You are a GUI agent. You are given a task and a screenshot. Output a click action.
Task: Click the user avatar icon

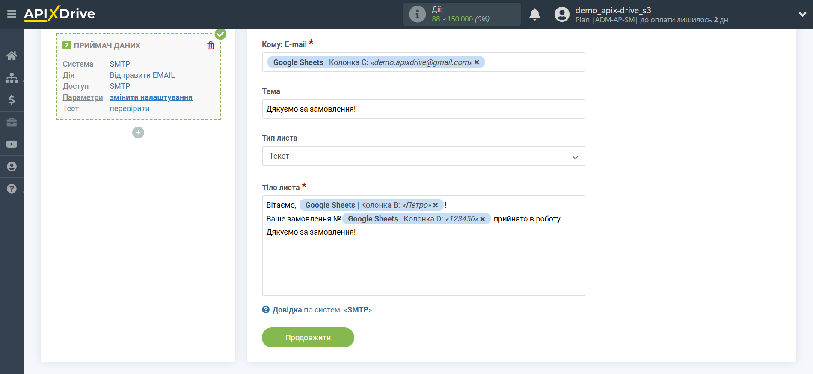coord(562,15)
